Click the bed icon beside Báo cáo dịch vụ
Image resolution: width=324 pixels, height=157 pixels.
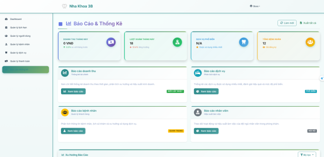198,73
